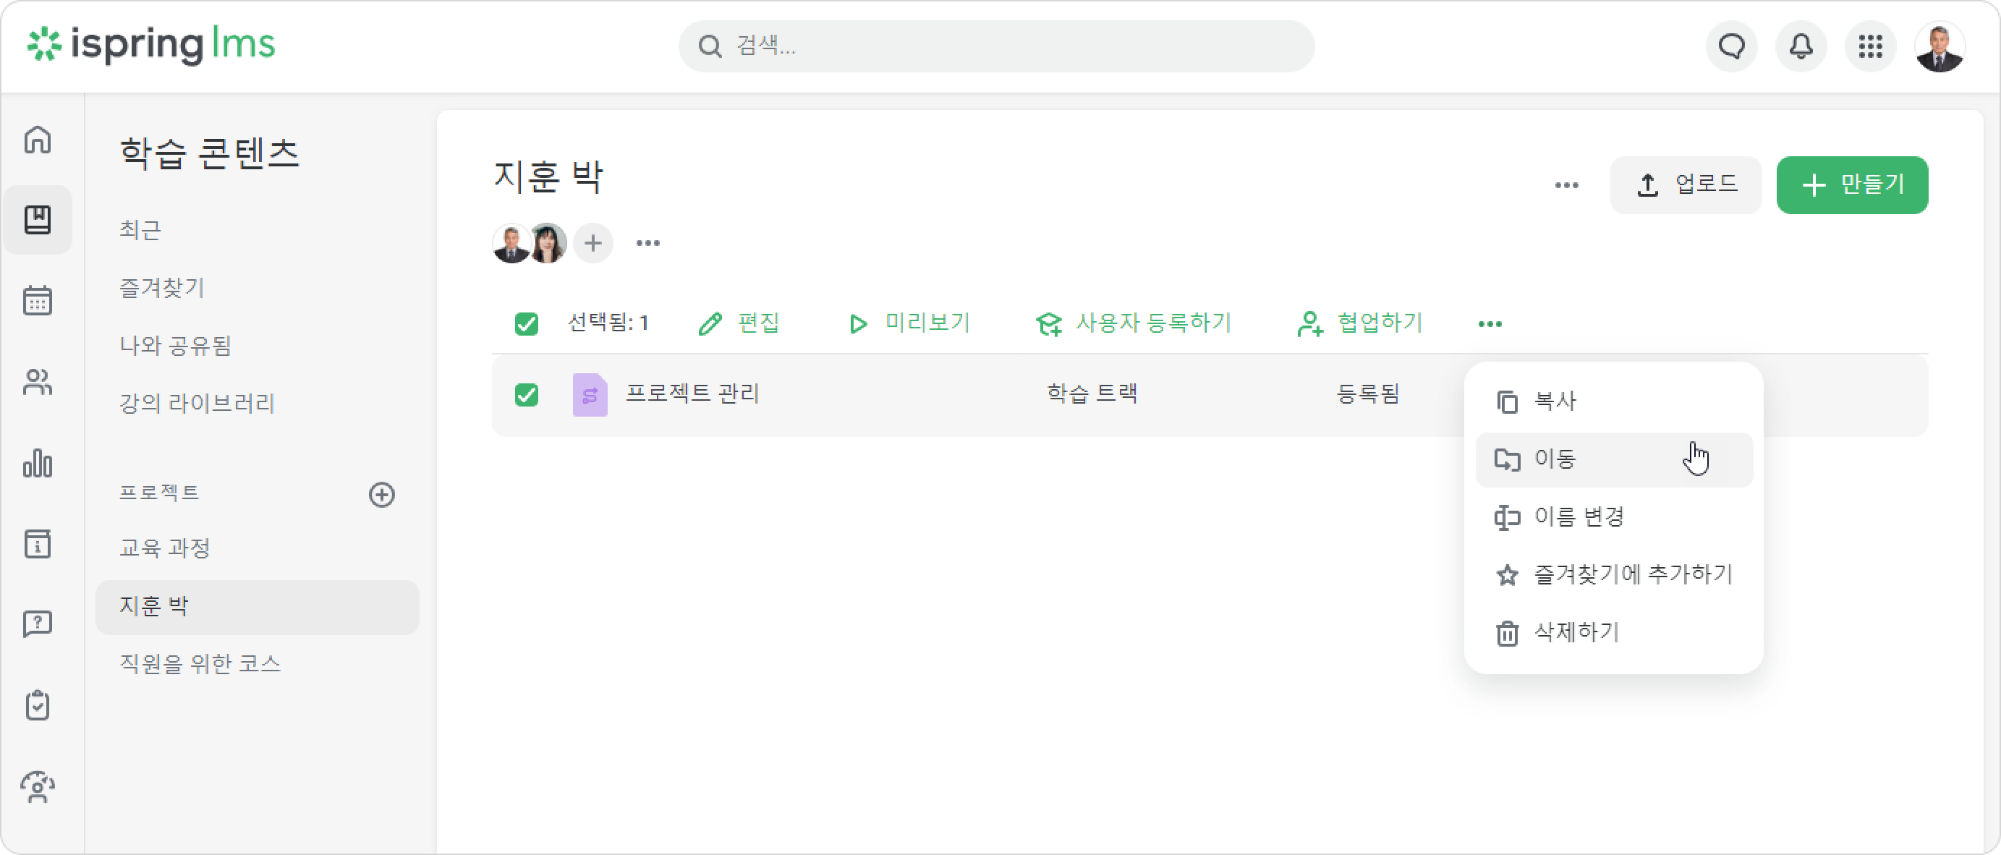Click the 검색 search field
The image size is (2001, 855).
[996, 46]
